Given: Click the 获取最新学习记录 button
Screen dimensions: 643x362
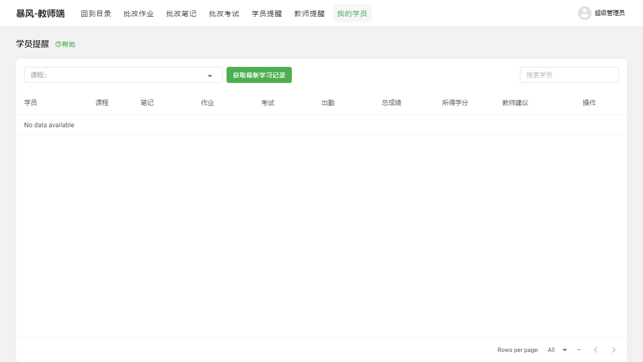Looking at the screenshot, I should [259, 74].
